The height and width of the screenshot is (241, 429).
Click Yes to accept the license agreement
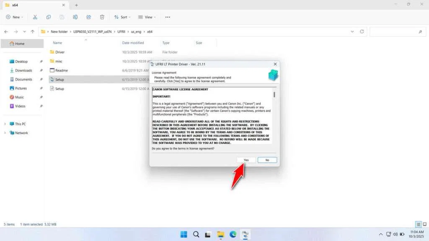(246, 160)
